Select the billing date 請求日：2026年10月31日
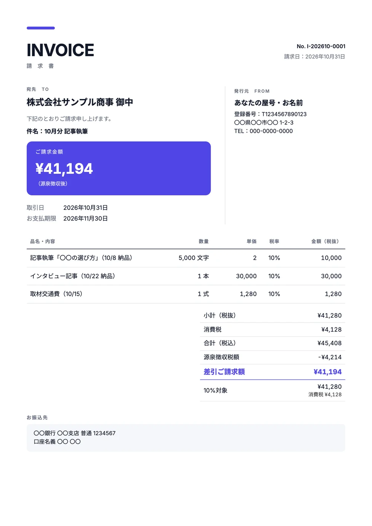Screen dimensions: 372x526 click(315, 57)
